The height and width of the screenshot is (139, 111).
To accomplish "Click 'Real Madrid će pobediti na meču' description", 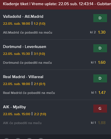I will 29,93.
